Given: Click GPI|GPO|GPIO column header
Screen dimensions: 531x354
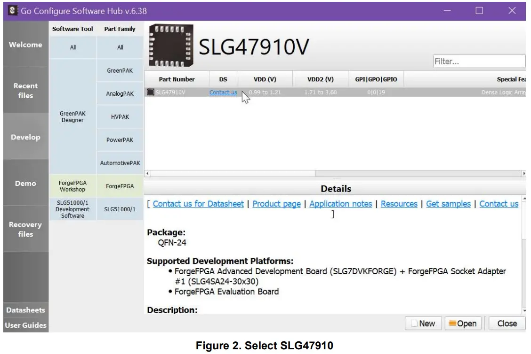Looking at the screenshot, I should pyautogui.click(x=376, y=79).
